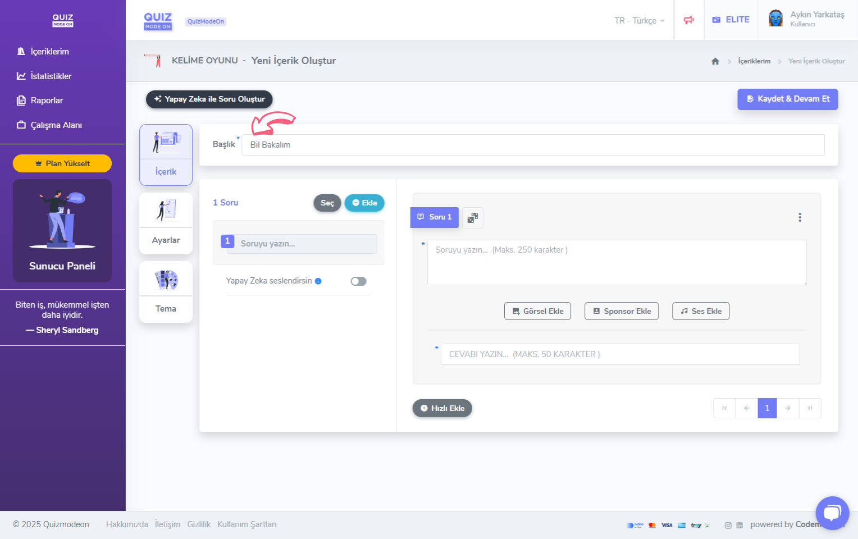Expand the TR - Türkçe language dropdown
The width and height of the screenshot is (858, 539).
click(639, 21)
